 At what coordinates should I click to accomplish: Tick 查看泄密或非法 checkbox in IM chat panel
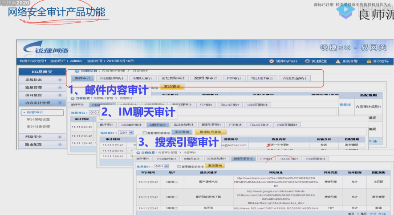pos(145,132)
